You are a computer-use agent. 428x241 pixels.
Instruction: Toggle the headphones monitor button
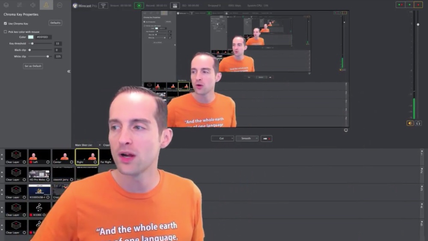point(418,123)
